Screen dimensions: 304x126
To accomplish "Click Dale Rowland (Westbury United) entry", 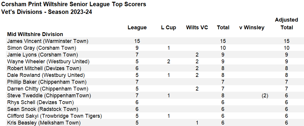I will pos(46,75).
